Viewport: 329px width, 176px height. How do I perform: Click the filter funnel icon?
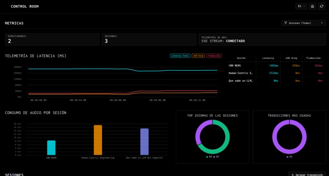click(286, 23)
